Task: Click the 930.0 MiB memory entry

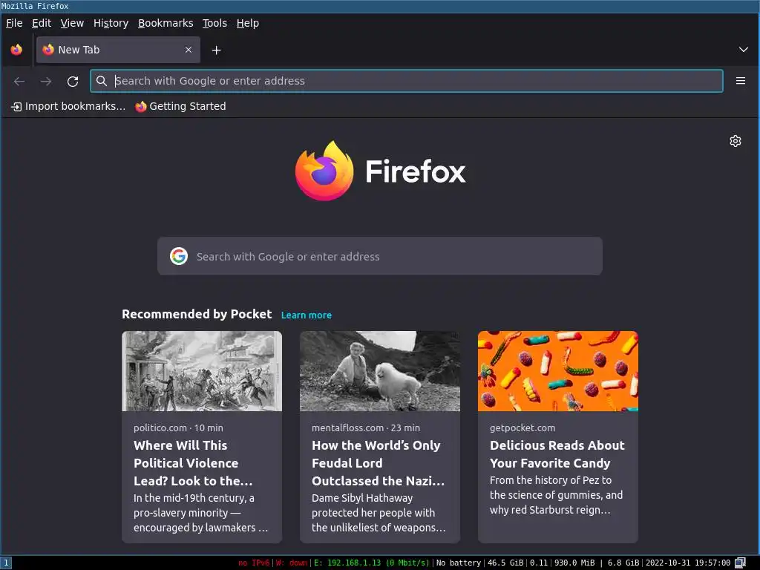Action: pyautogui.click(x=574, y=563)
